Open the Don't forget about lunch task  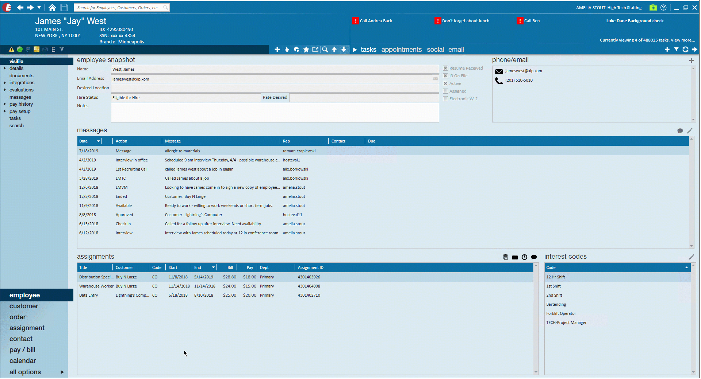[x=466, y=21]
